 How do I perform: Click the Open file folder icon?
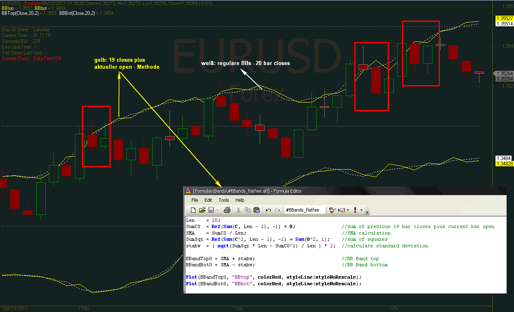(x=202, y=210)
